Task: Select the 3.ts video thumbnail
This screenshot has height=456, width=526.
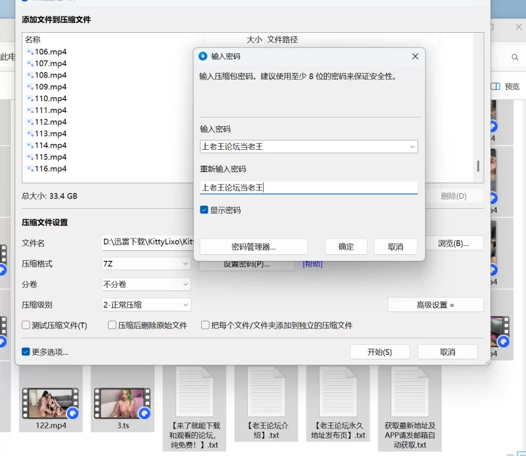Action: coord(123,403)
